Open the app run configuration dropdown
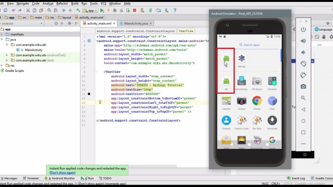333x187 pixels. (90, 10)
